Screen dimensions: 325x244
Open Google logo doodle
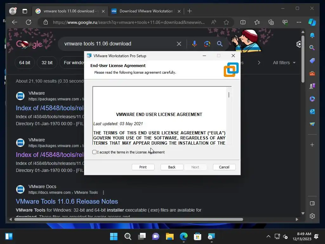(x=29, y=44)
